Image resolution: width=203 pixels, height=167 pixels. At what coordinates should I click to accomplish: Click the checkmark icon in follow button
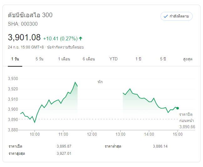166,16
